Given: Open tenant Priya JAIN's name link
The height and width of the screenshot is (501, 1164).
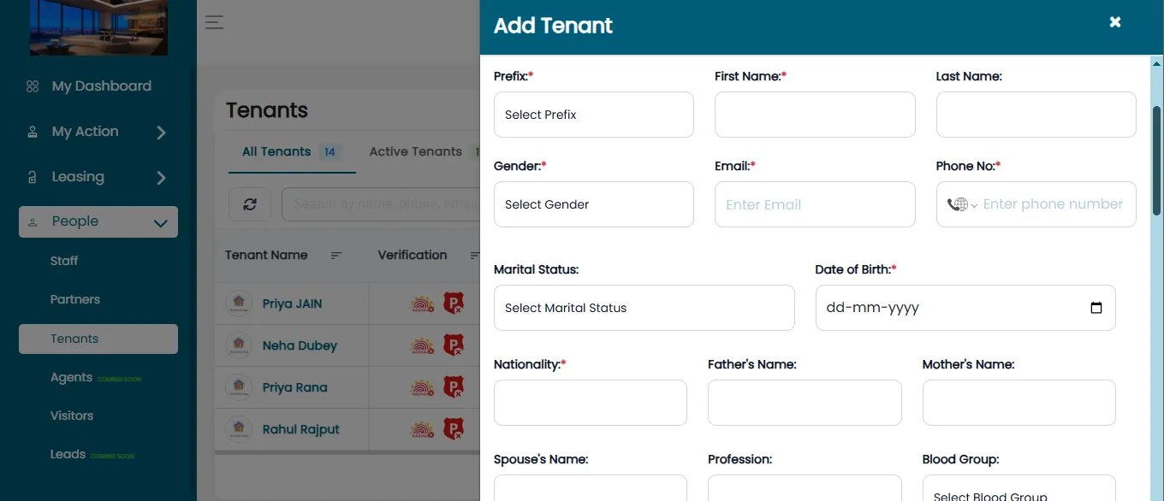Looking at the screenshot, I should [x=293, y=304].
